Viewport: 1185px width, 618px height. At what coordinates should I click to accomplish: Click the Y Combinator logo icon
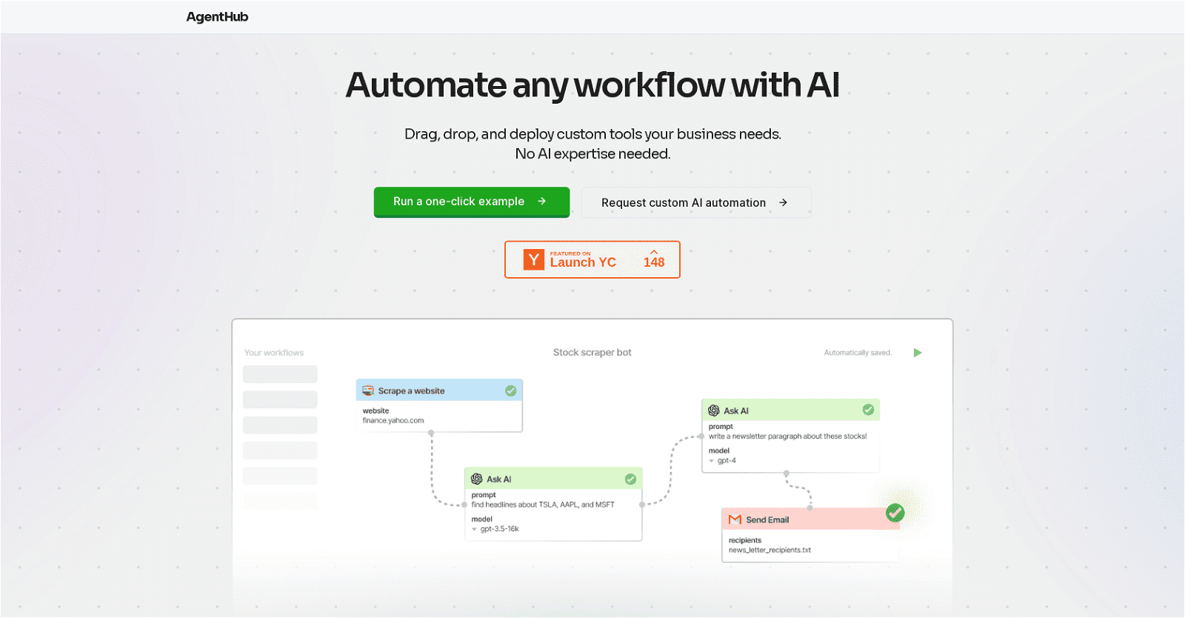pos(533,260)
